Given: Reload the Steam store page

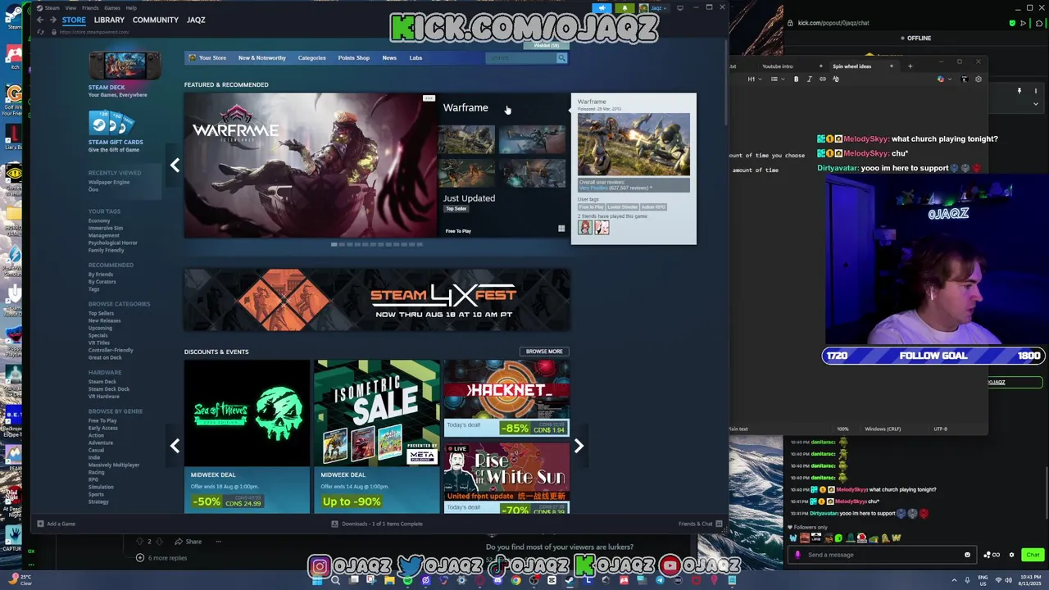Looking at the screenshot, I should click(x=40, y=32).
